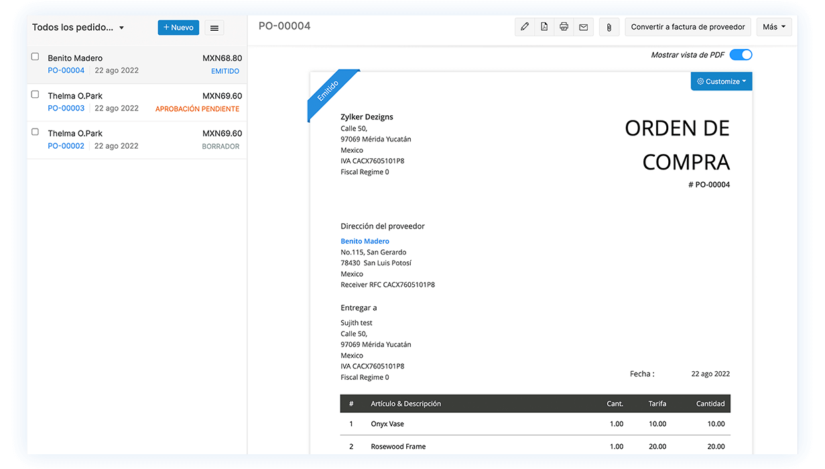Image resolution: width=825 pixels, height=469 pixels.
Task: Open the Benito Madero vendor link
Action: 365,241
